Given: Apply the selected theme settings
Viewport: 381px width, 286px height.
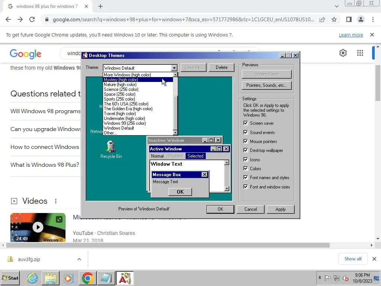Looking at the screenshot, I should [x=281, y=209].
